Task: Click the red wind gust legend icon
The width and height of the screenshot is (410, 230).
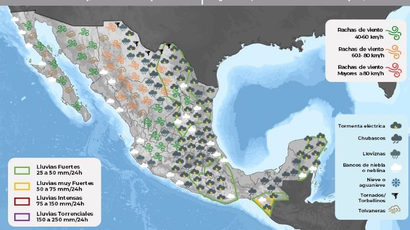Action: pos(394,70)
